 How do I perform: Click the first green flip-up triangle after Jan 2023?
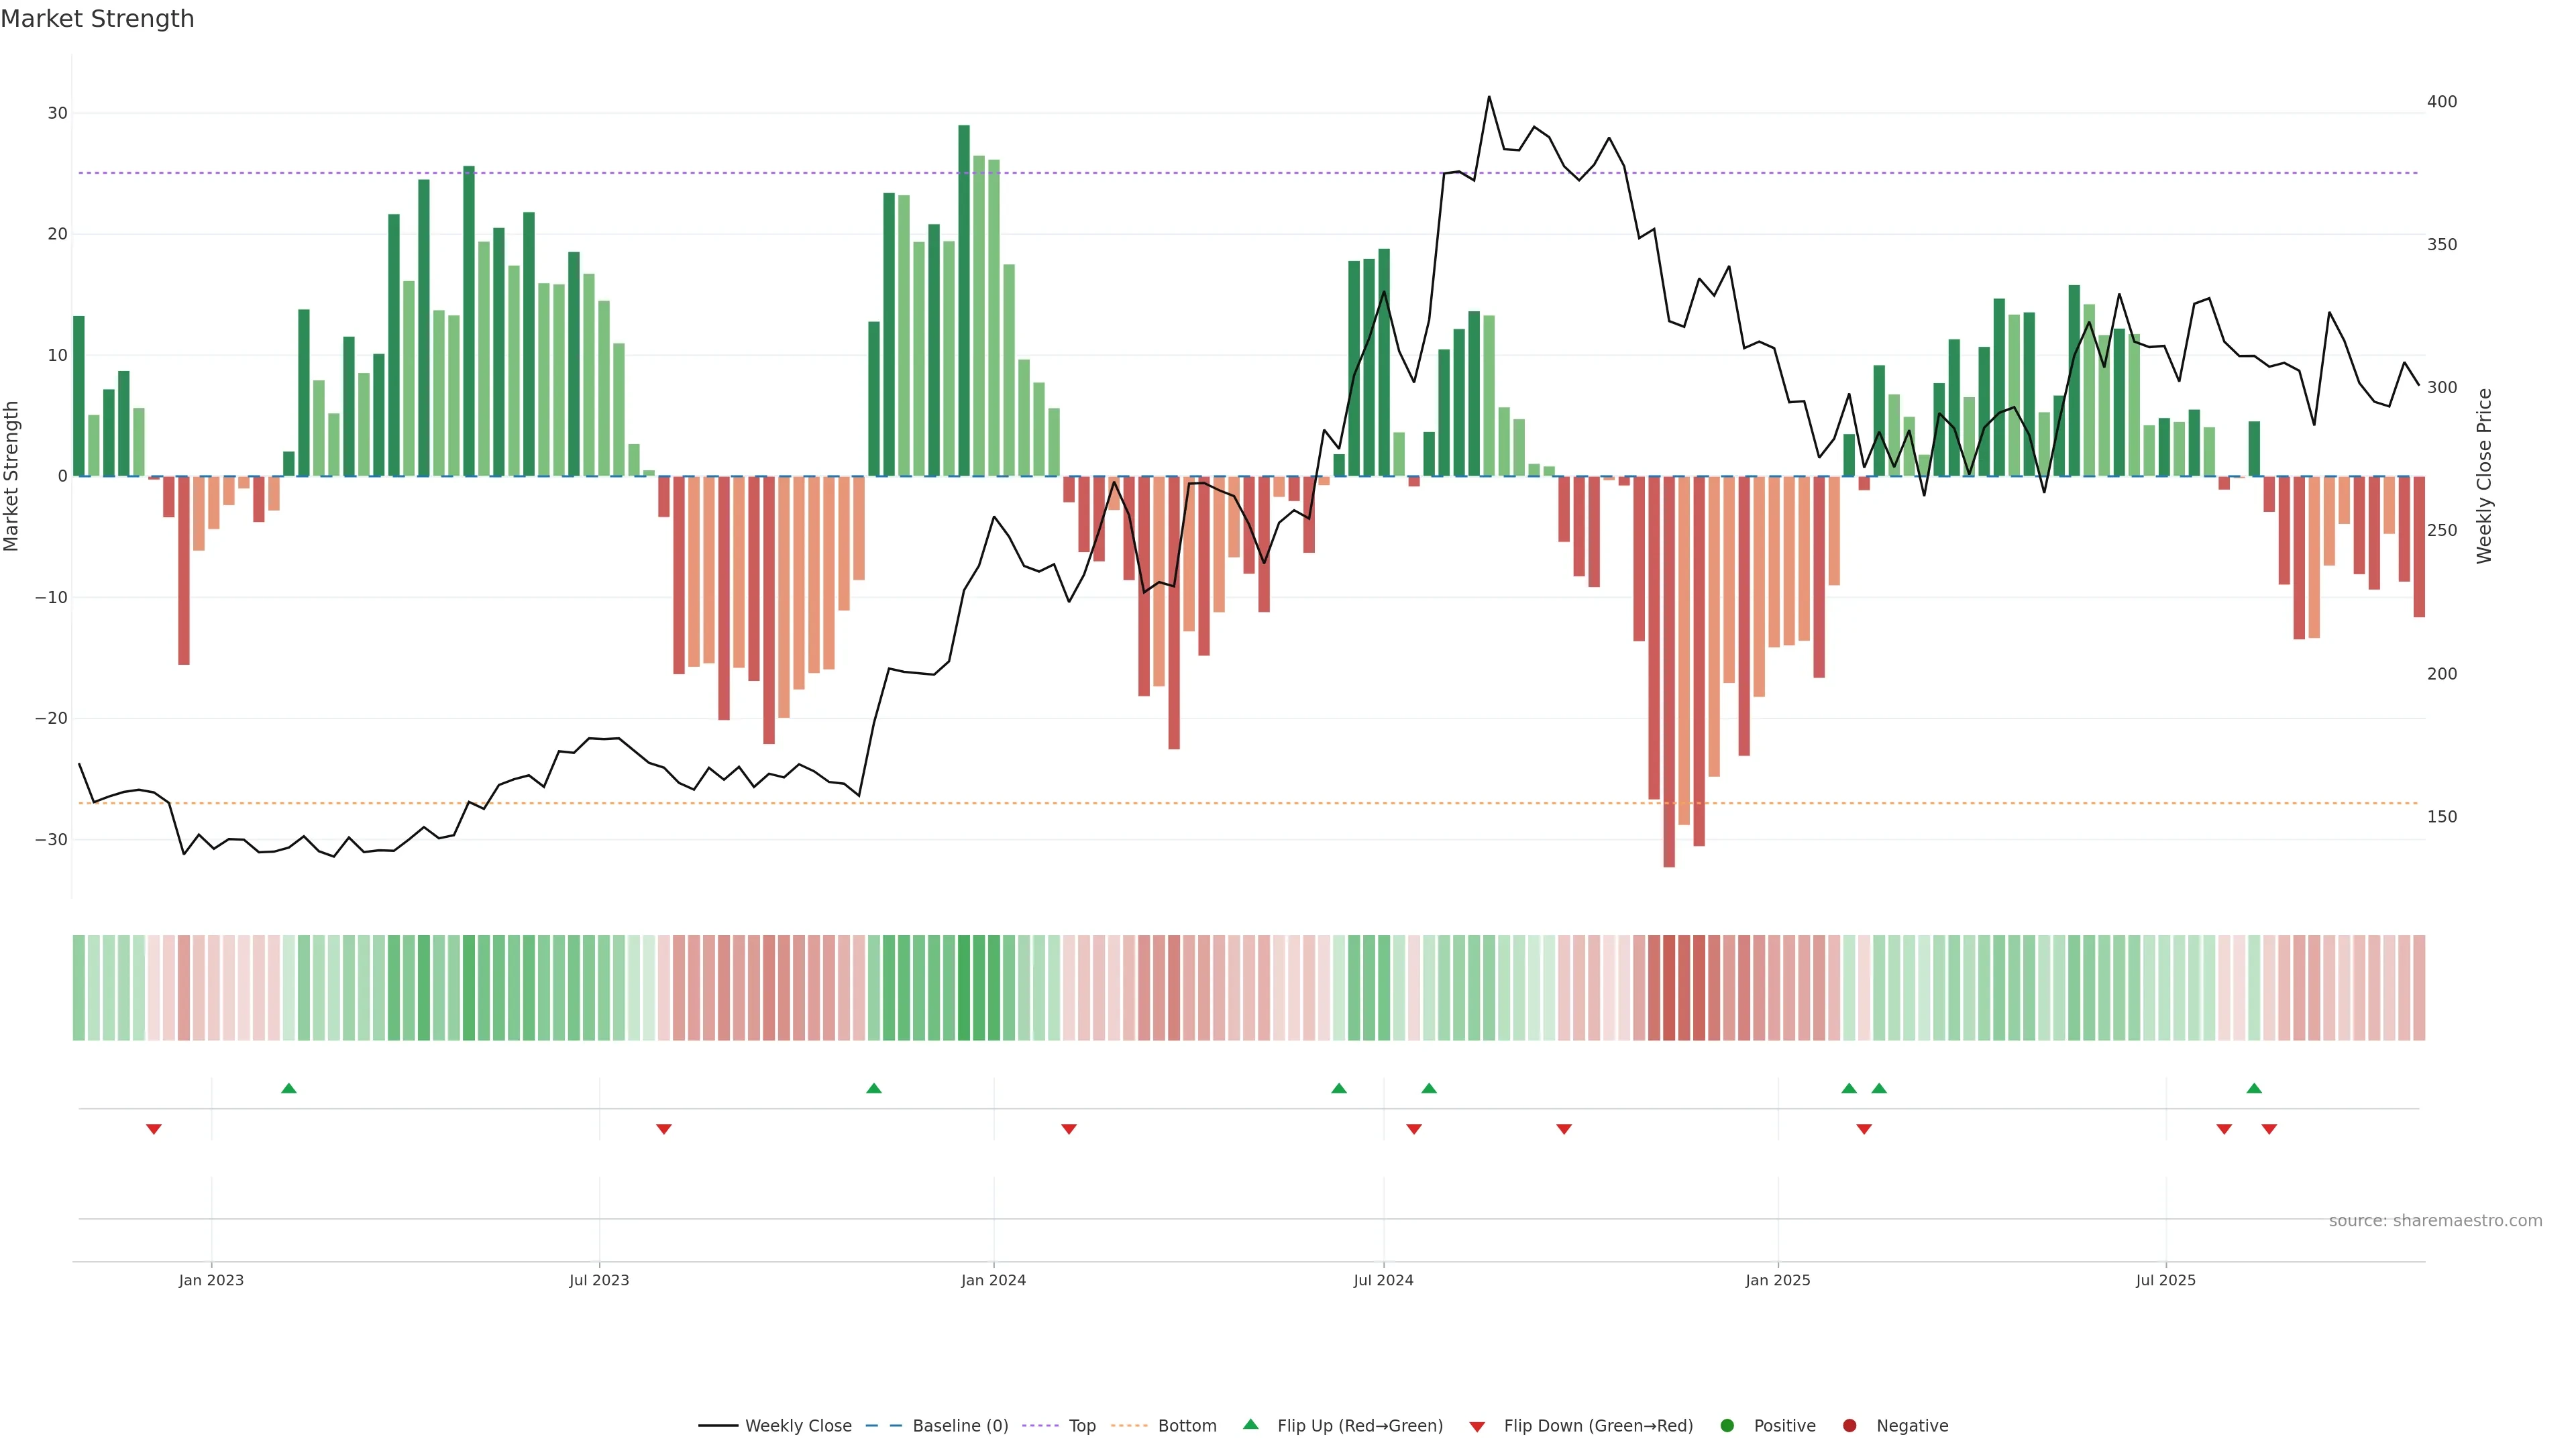(x=289, y=1088)
